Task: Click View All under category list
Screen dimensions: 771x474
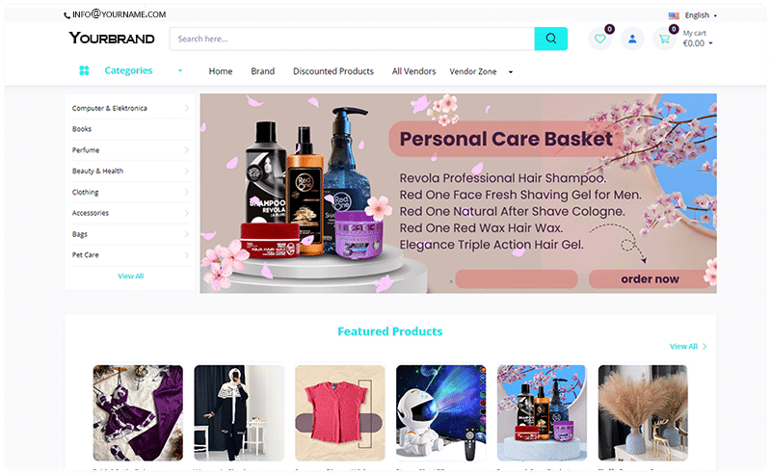Action: pos(131,276)
